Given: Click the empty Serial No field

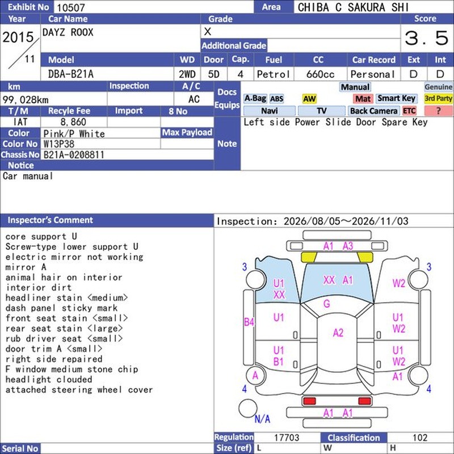Looking at the screenshot, I should (x=127, y=448).
